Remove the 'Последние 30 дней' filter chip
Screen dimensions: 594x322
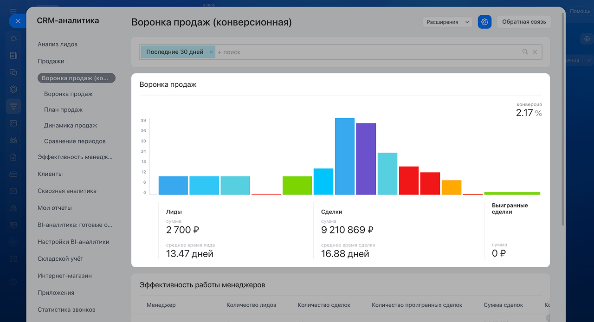[211, 52]
